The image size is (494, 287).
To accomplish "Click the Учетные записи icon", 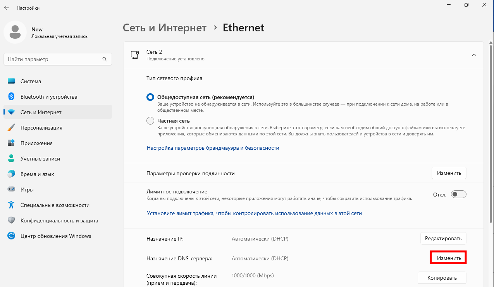I will [x=11, y=159].
